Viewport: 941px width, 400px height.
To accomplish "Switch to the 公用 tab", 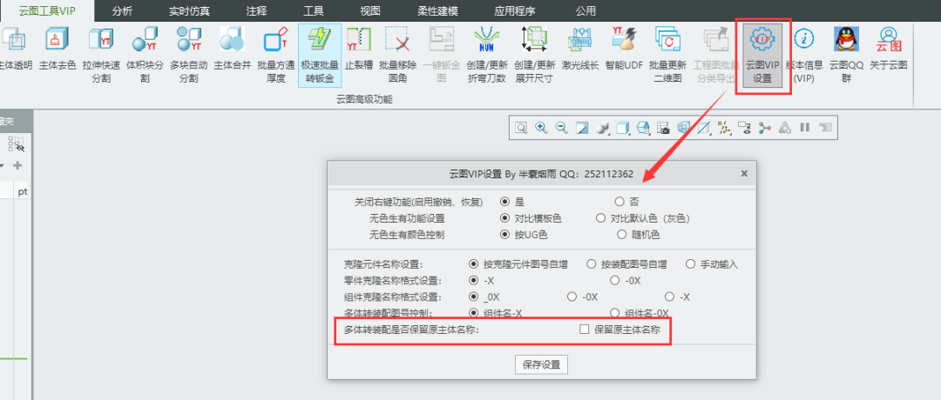I will [586, 10].
